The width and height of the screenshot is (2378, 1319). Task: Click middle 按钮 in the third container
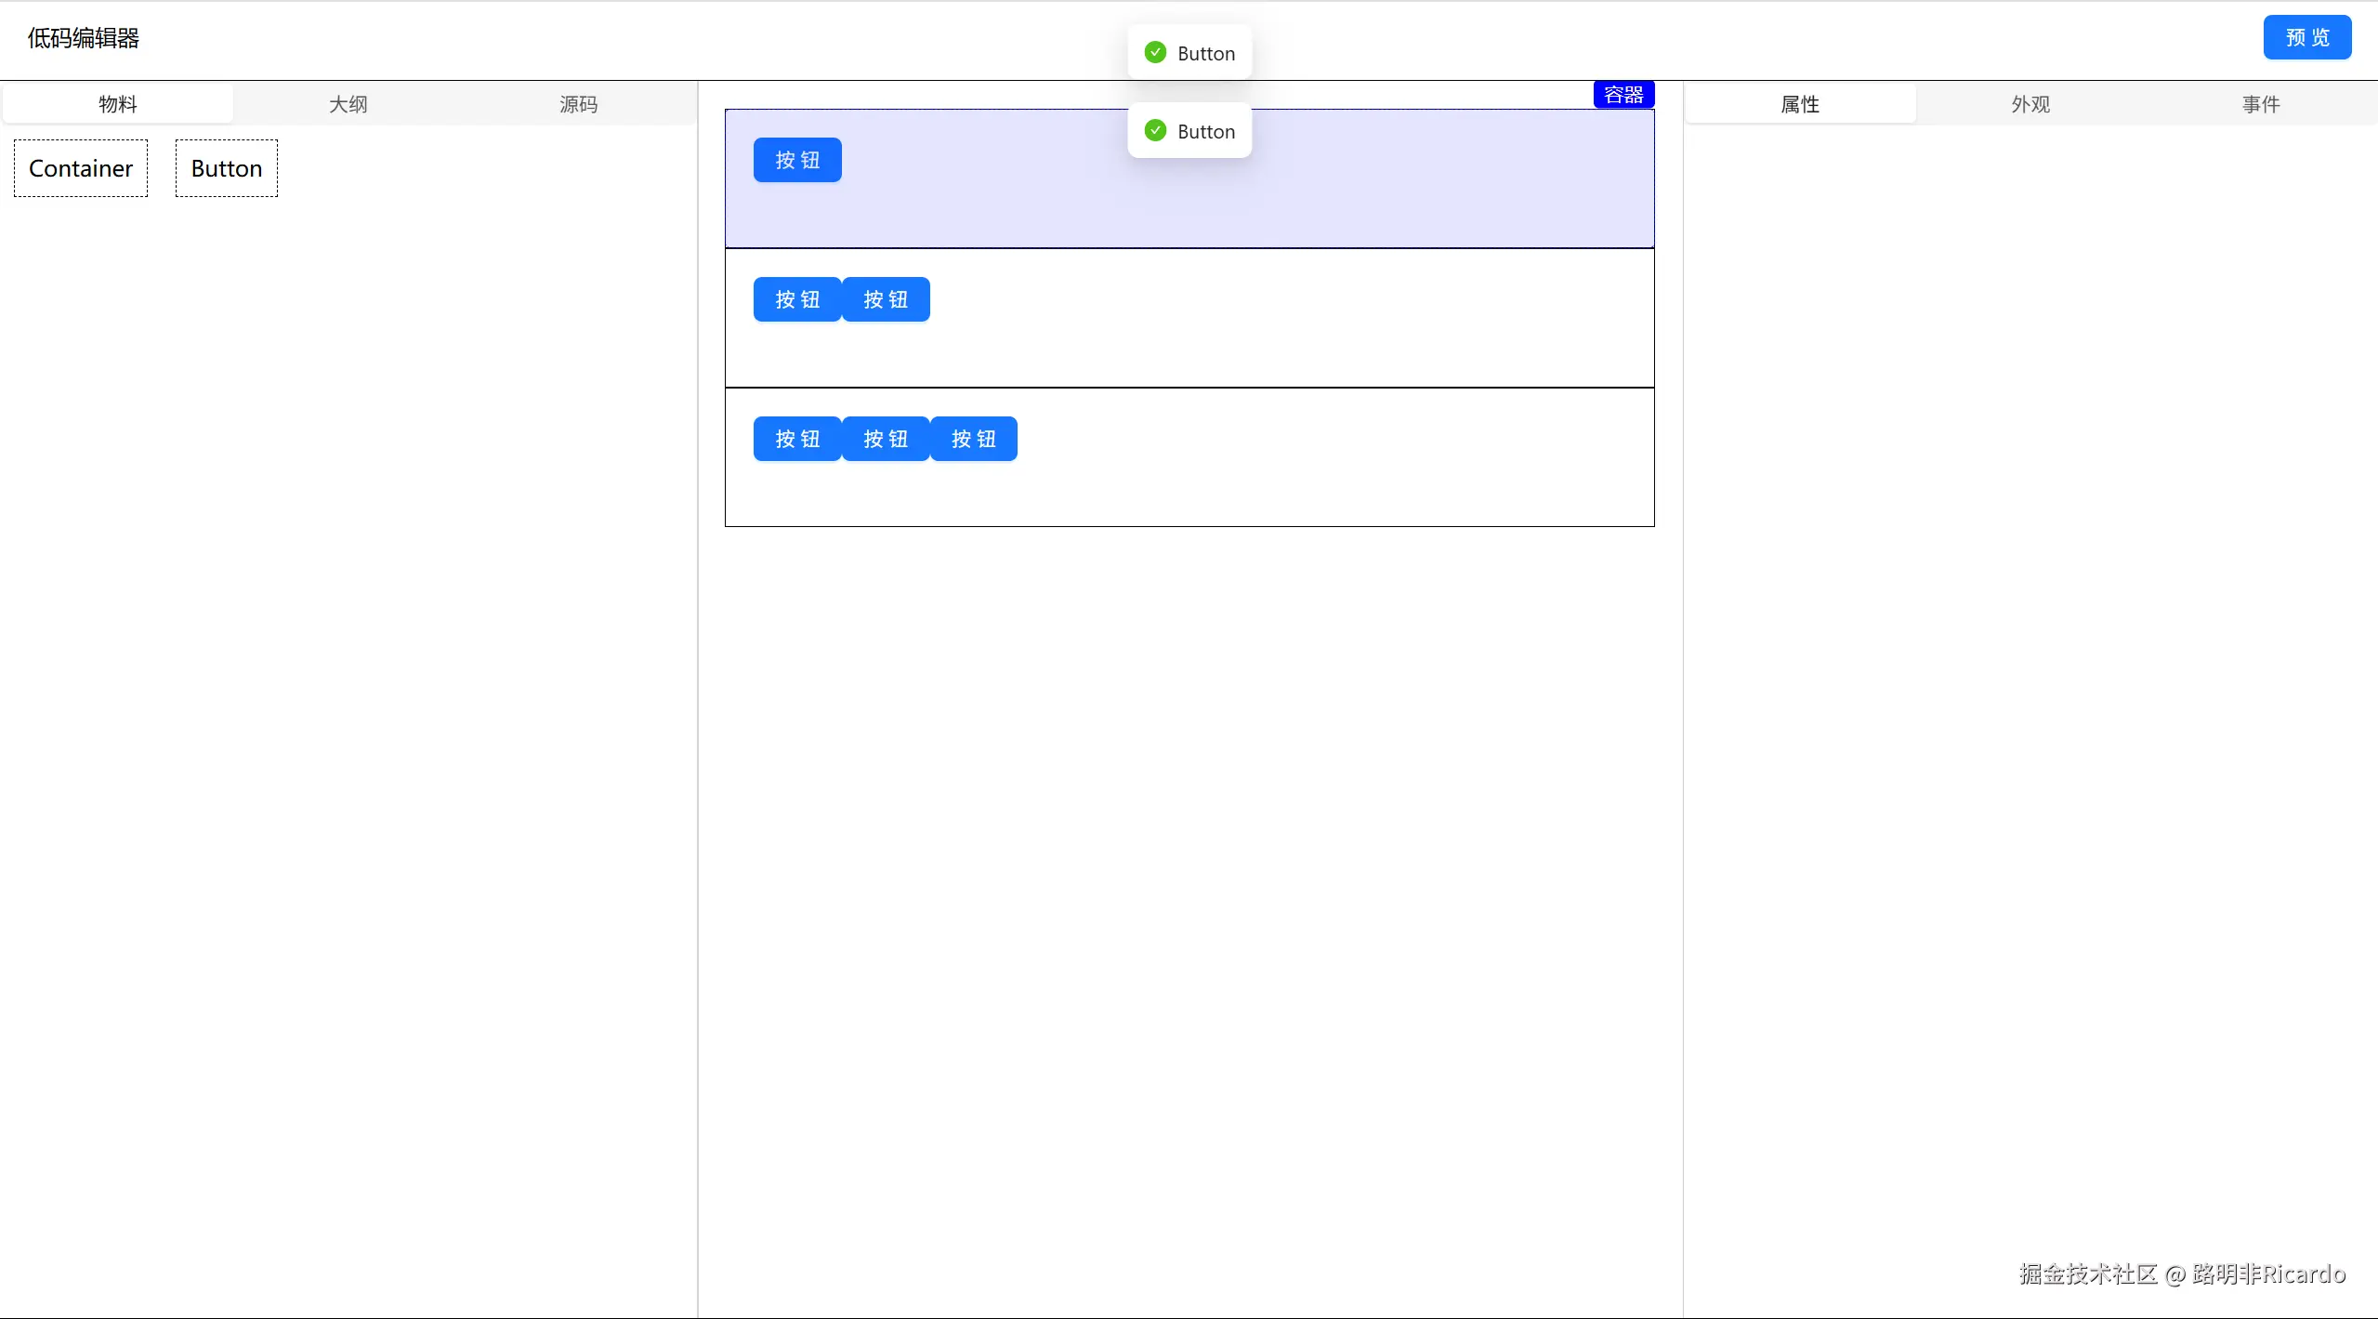[x=886, y=439]
